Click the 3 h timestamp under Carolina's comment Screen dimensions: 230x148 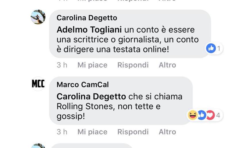point(62,65)
